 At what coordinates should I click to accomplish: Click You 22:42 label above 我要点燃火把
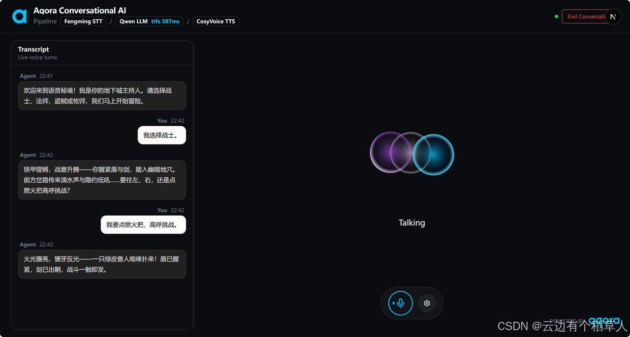pyautogui.click(x=171, y=210)
